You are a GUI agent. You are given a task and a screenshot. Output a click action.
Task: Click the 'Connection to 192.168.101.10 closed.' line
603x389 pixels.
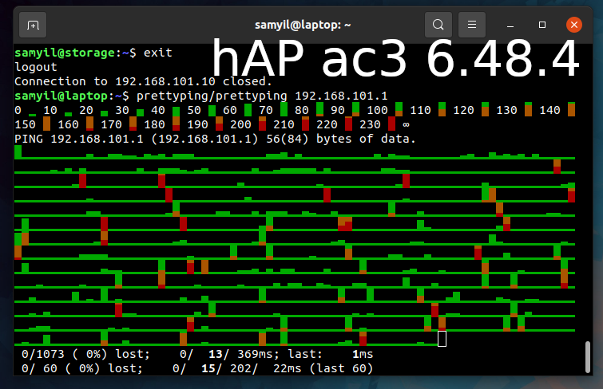click(x=144, y=81)
